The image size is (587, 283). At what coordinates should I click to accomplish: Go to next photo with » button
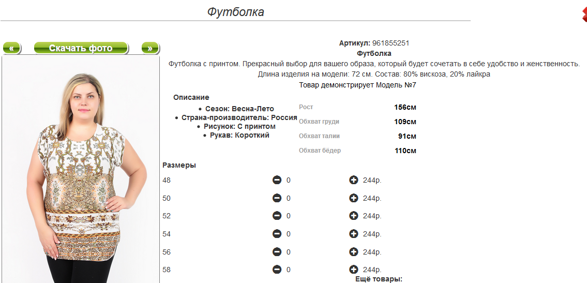(150, 48)
